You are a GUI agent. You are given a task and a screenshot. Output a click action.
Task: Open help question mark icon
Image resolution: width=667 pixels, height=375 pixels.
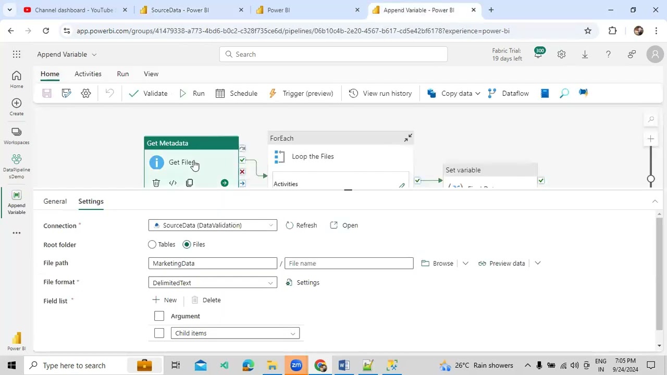(x=608, y=54)
